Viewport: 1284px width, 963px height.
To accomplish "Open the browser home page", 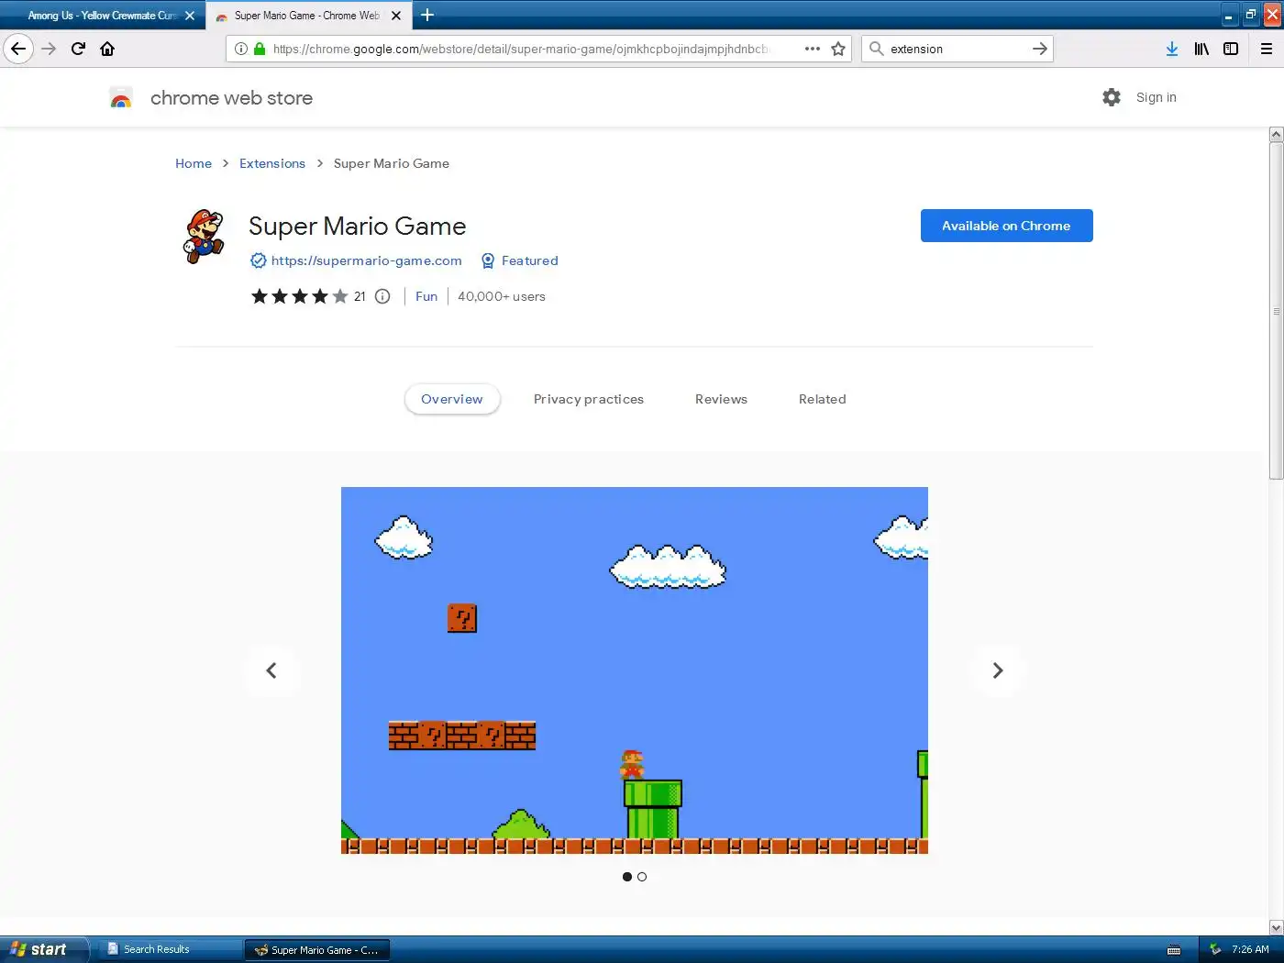I will pos(107,49).
